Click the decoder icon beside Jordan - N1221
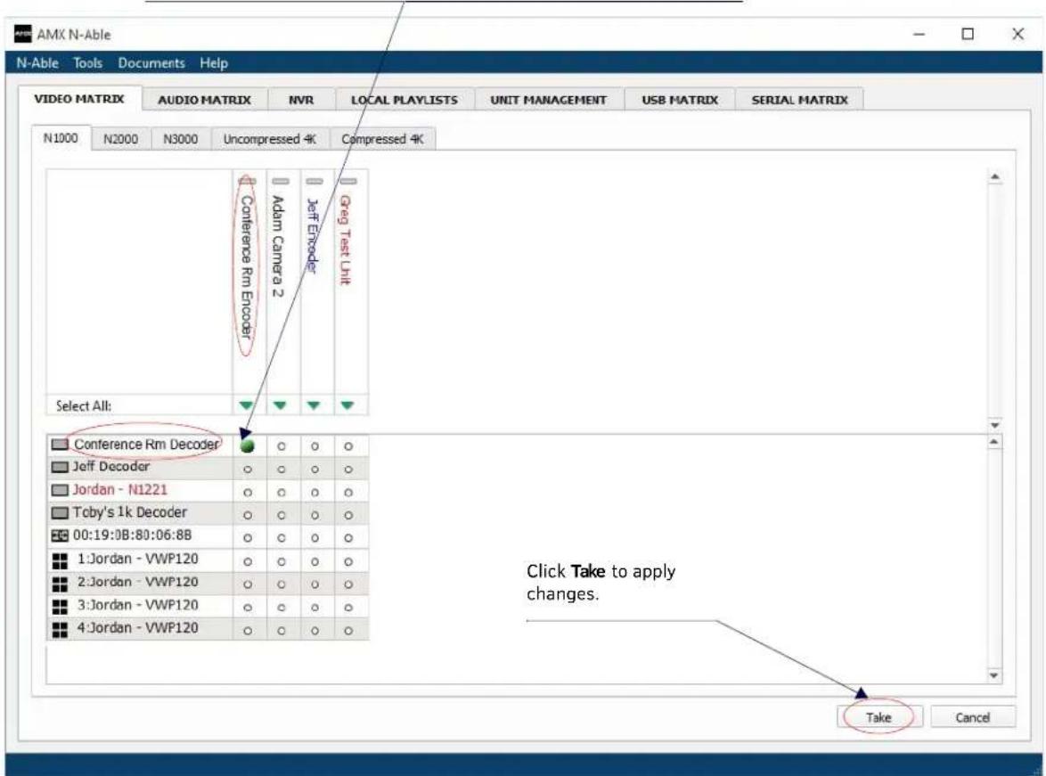1046x776 pixels. (x=60, y=490)
